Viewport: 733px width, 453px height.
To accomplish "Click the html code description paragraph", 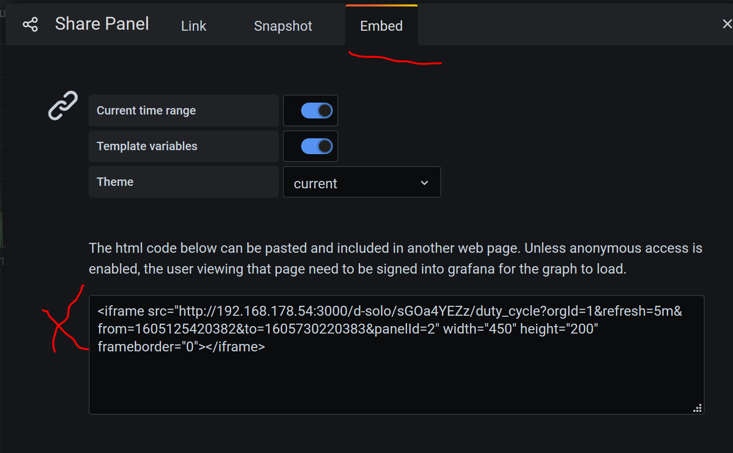I will (395, 258).
